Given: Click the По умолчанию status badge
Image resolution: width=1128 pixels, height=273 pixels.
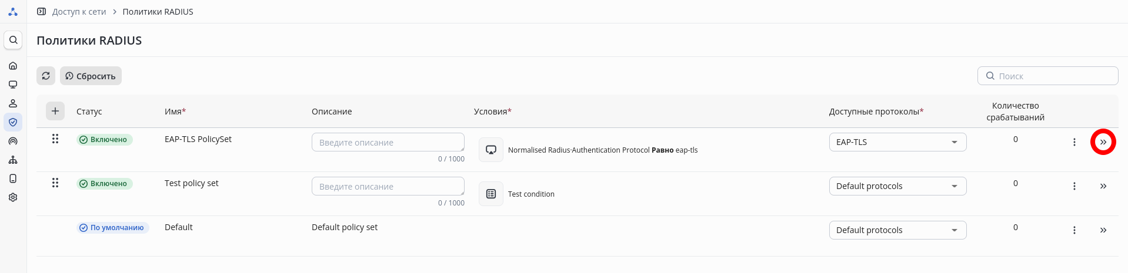Looking at the screenshot, I should pos(112,228).
